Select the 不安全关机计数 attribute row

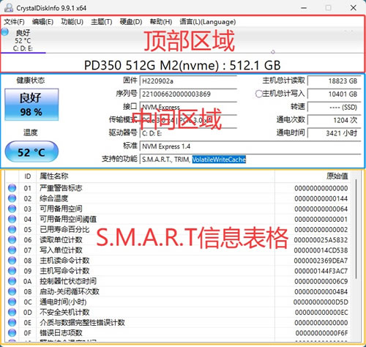pyautogui.click(x=178, y=312)
